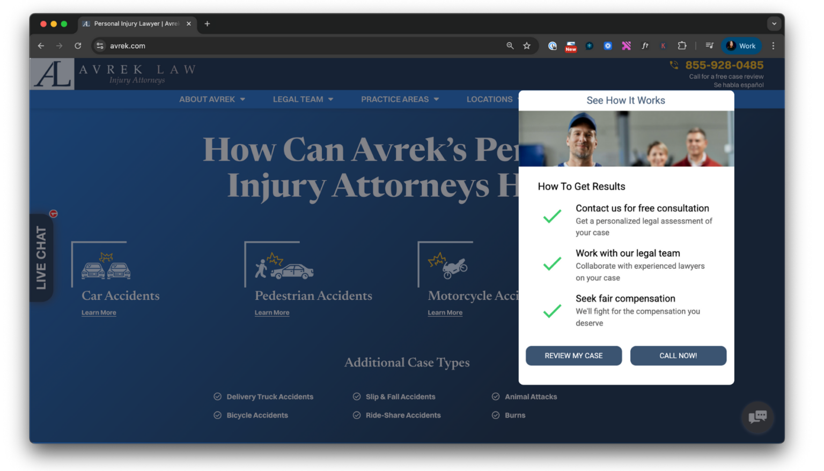This screenshot has height=471, width=824.
Task: Open the media control playlist icon
Action: pos(709,46)
